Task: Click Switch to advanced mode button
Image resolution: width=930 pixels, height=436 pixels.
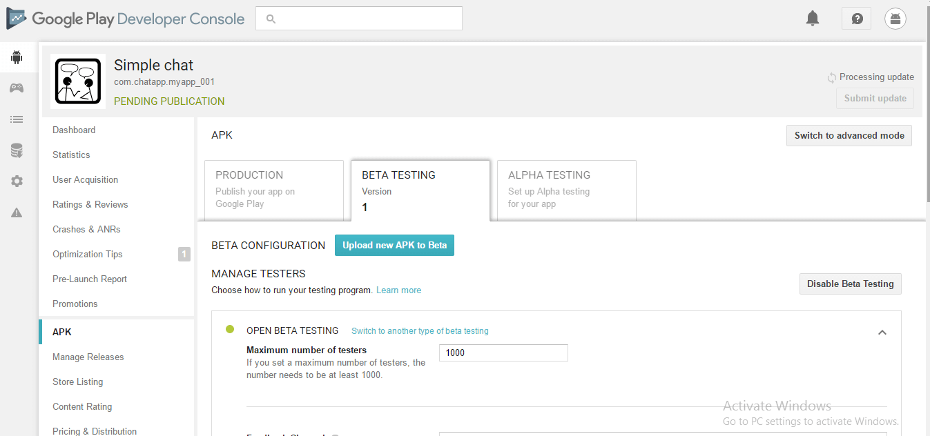Action: (849, 135)
